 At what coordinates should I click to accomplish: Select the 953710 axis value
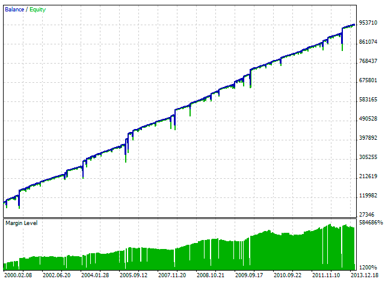pyautogui.click(x=368, y=23)
